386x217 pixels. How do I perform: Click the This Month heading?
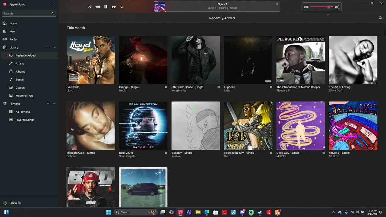pyautogui.click(x=76, y=28)
